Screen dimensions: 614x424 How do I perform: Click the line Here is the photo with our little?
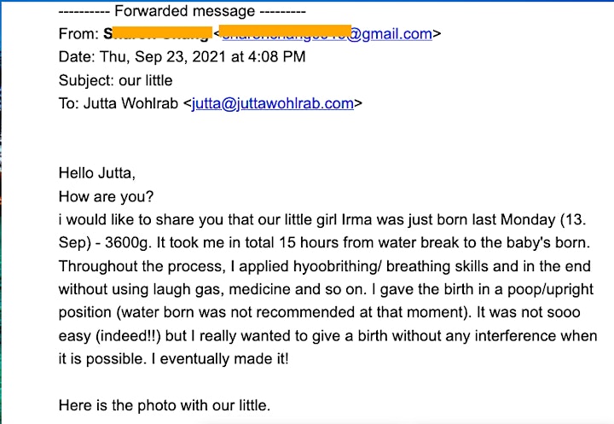click(x=165, y=405)
